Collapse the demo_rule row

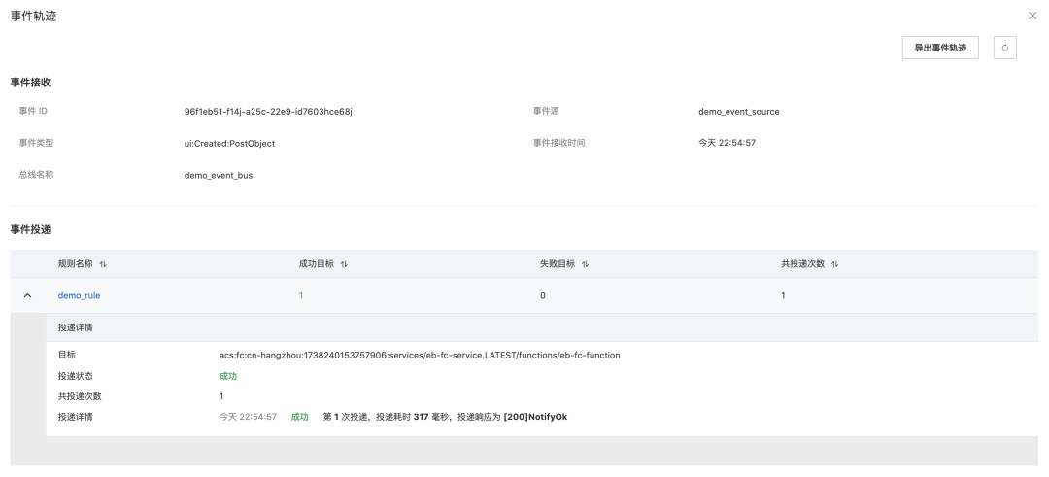(x=27, y=295)
